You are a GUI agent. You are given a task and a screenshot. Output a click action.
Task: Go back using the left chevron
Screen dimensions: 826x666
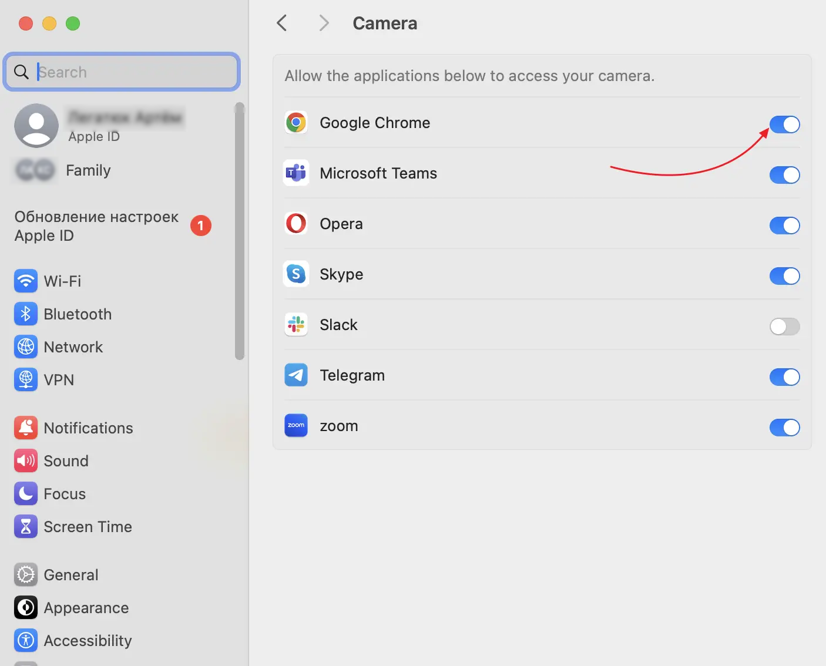[282, 23]
